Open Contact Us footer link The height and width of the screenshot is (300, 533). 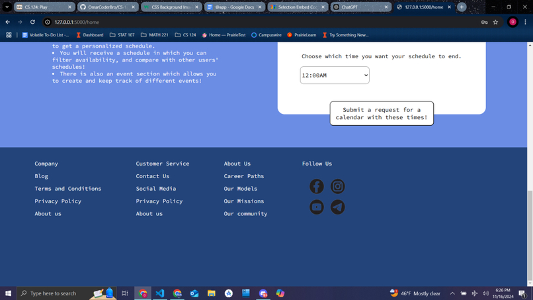coord(152,176)
